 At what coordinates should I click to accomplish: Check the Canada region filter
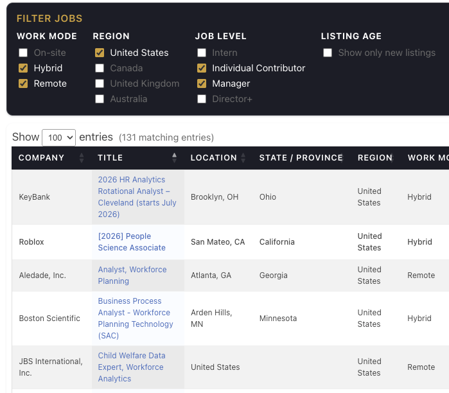coord(100,68)
